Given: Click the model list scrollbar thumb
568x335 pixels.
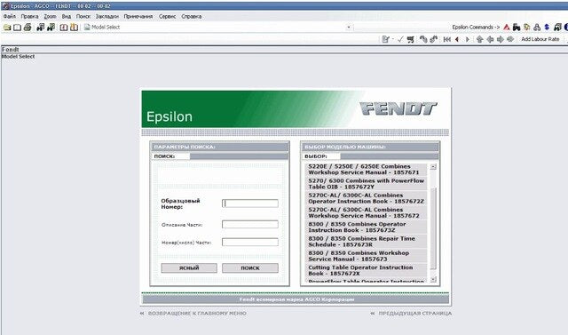Looking at the screenshot, I should [433, 228].
